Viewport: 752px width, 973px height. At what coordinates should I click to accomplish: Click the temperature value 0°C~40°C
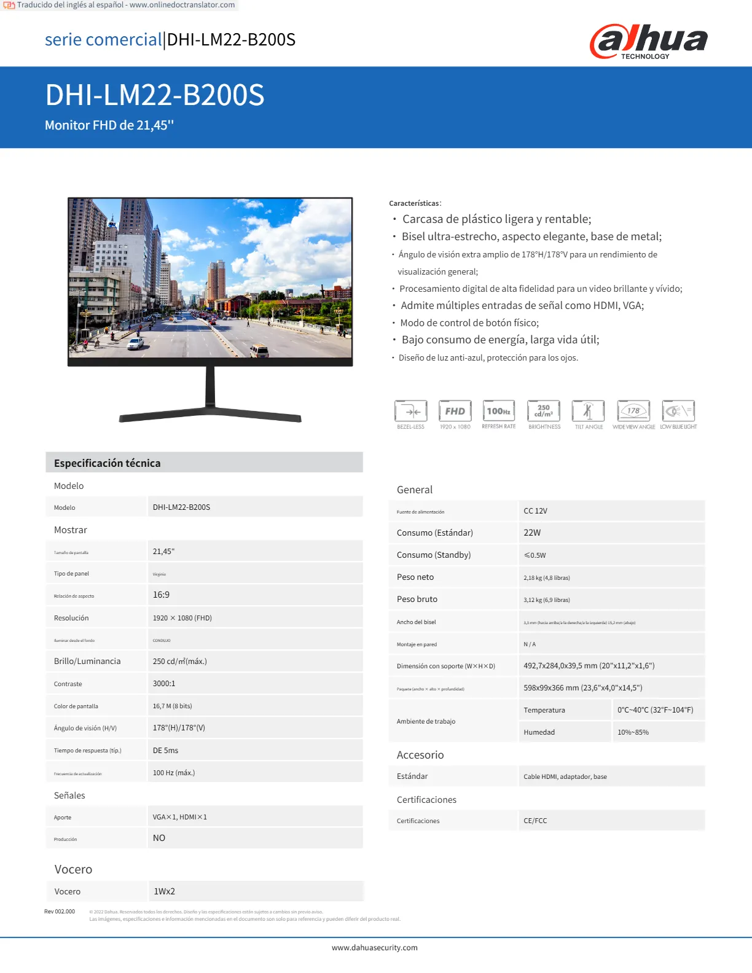(659, 709)
